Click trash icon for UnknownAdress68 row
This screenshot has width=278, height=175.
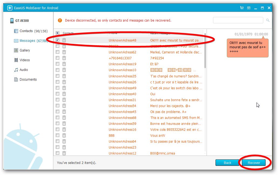coord(64,118)
